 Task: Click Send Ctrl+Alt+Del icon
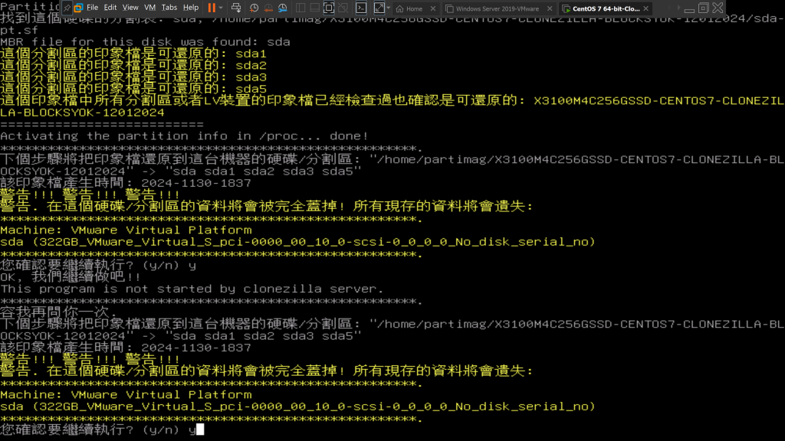(237, 8)
